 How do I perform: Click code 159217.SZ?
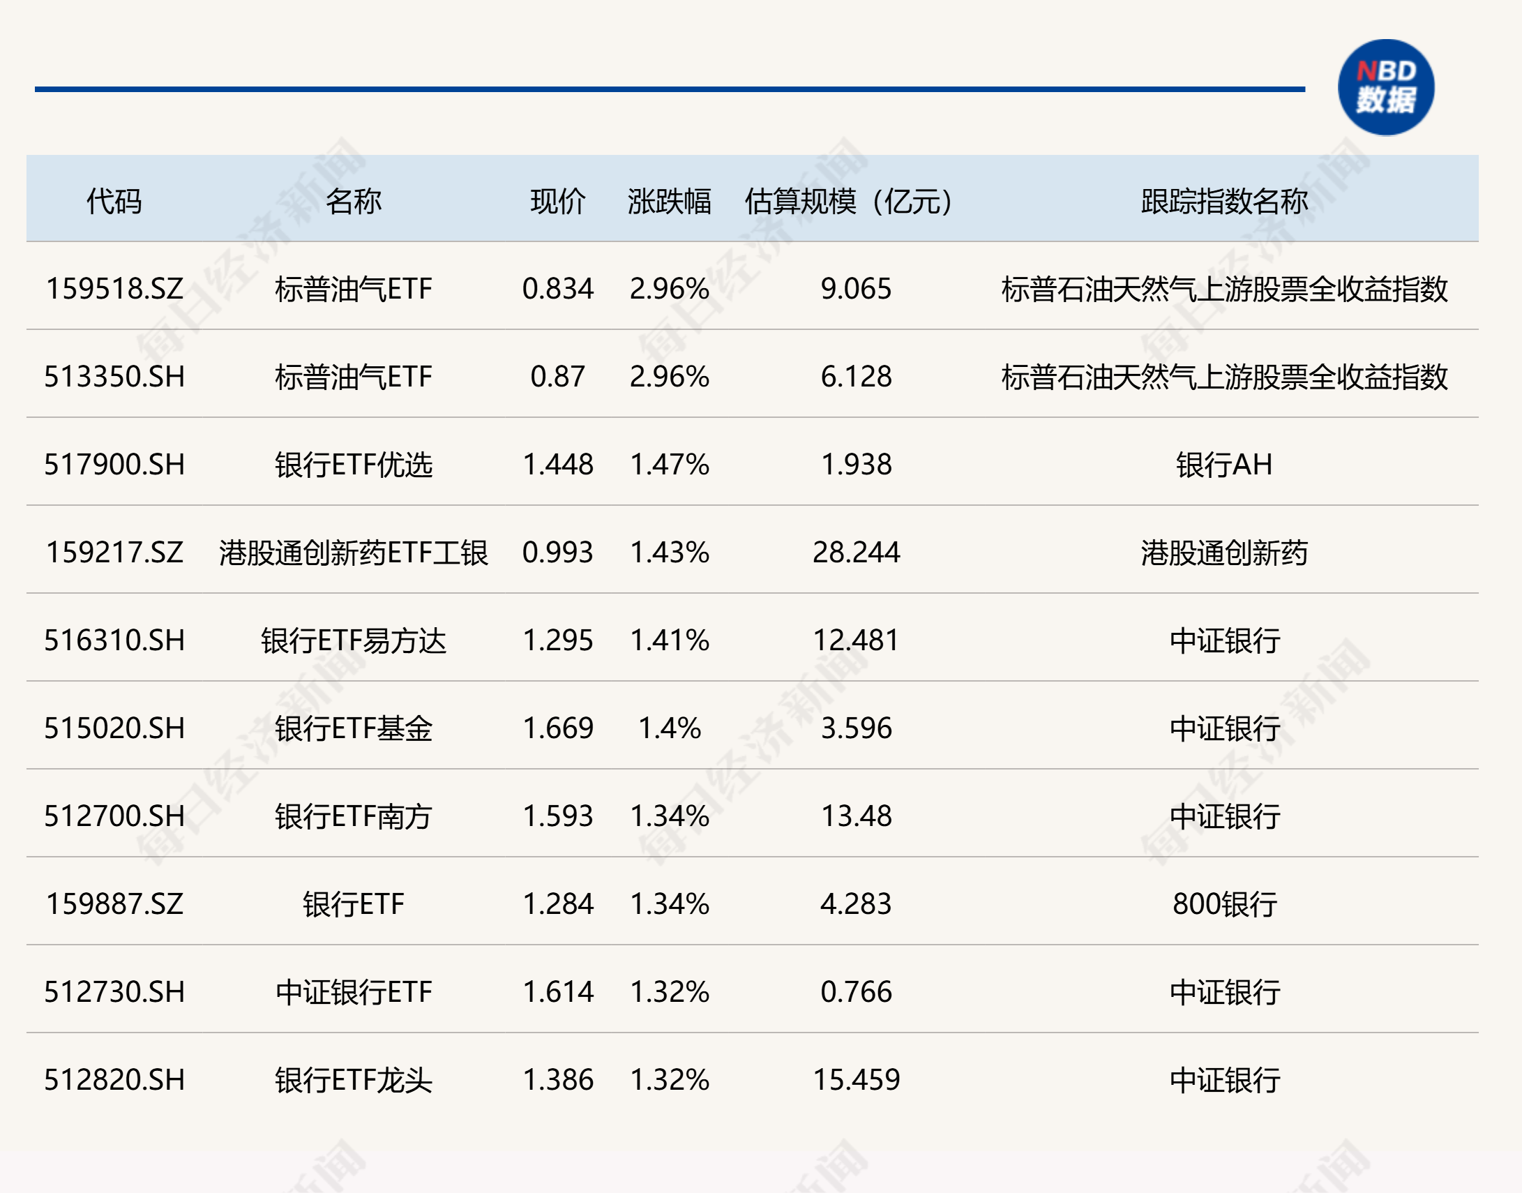pos(114,553)
